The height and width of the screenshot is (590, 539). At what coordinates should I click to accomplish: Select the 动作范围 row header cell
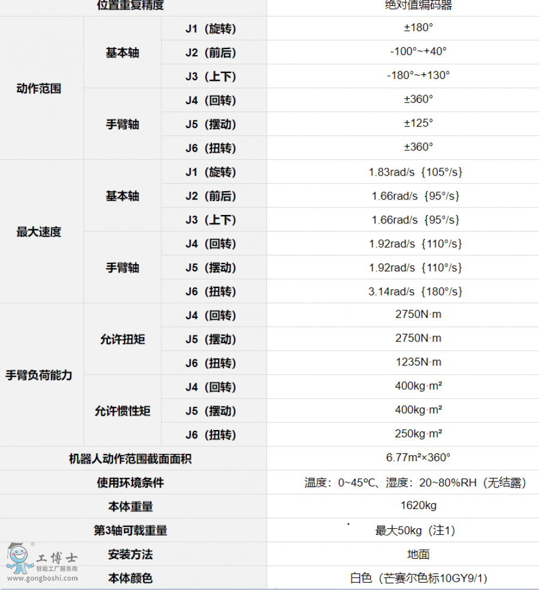[x=39, y=89]
